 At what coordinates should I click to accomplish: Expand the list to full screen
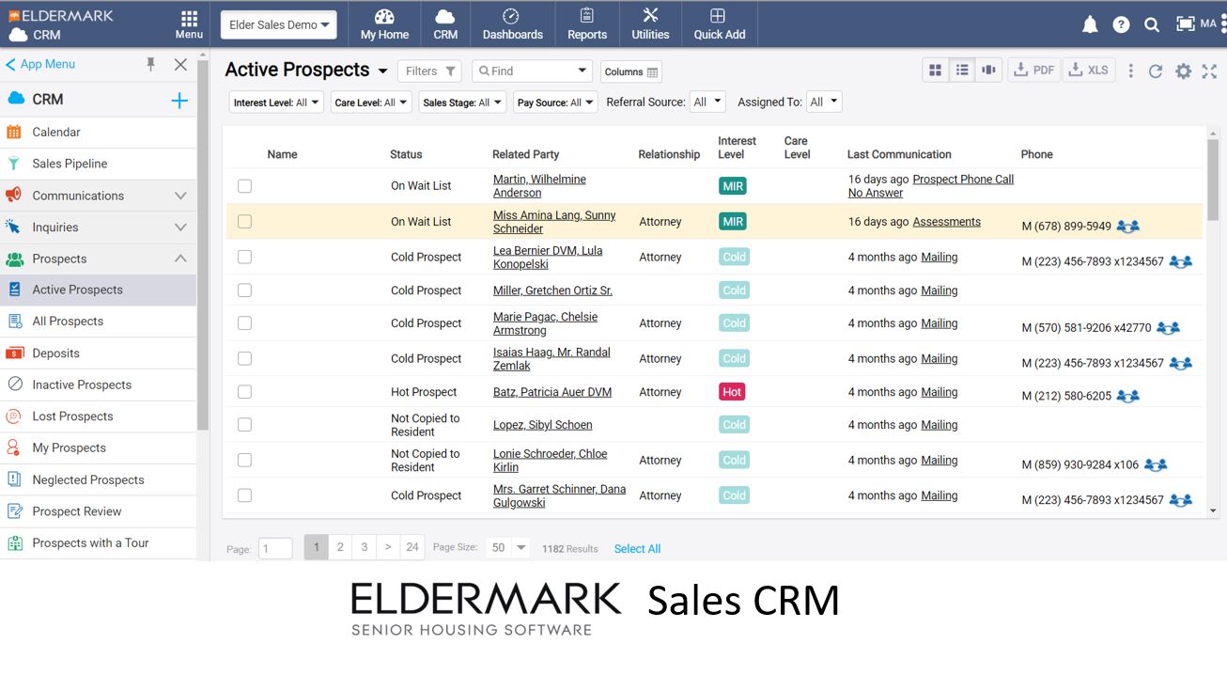[x=1209, y=71]
